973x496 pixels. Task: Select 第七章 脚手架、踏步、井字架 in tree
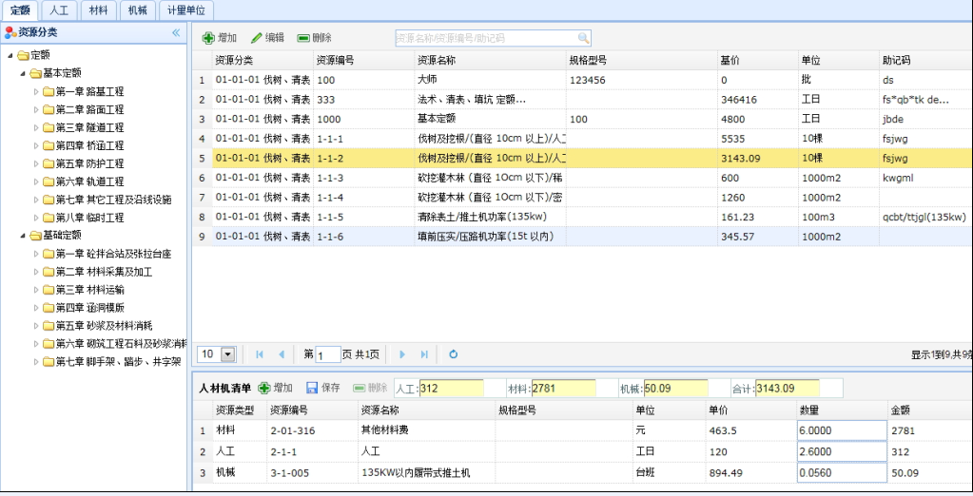pos(119,362)
